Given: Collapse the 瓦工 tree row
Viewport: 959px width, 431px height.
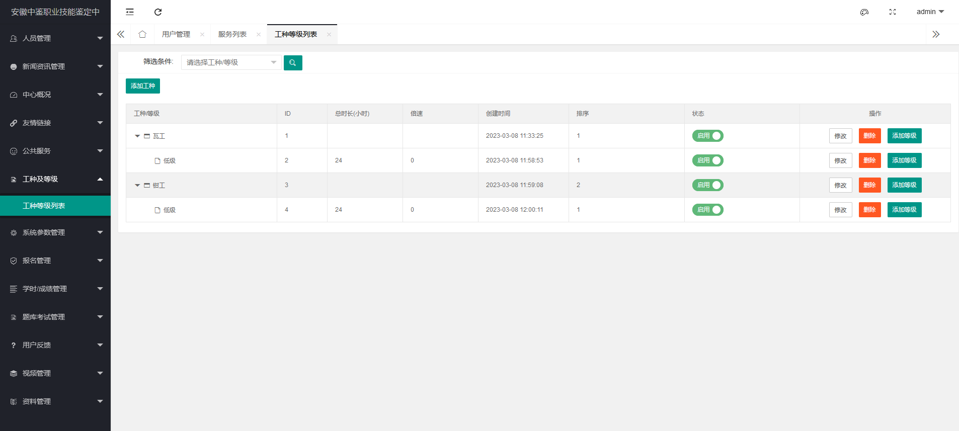Looking at the screenshot, I should pyautogui.click(x=137, y=136).
